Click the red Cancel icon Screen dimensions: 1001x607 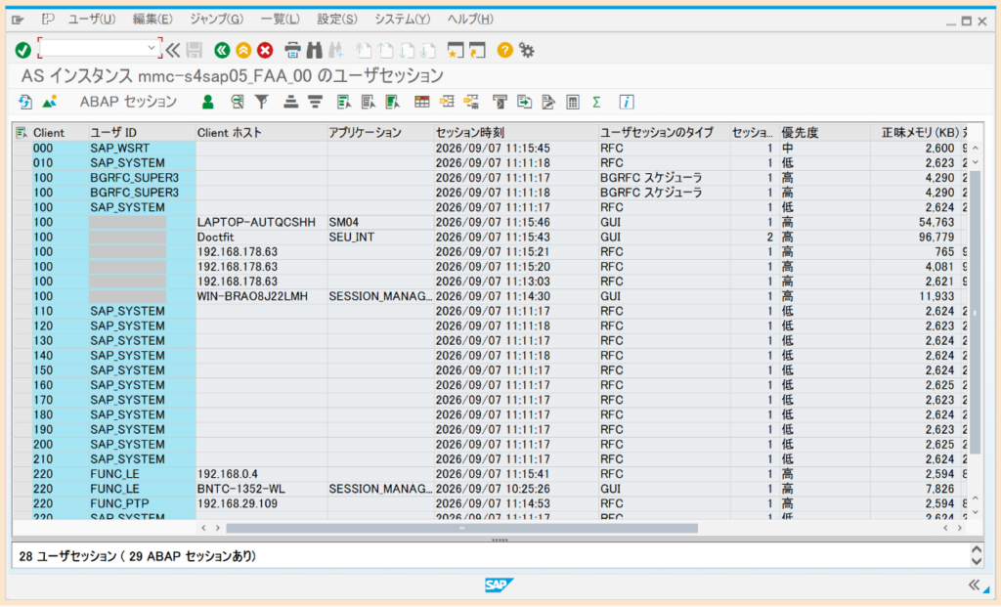pyautogui.click(x=265, y=50)
